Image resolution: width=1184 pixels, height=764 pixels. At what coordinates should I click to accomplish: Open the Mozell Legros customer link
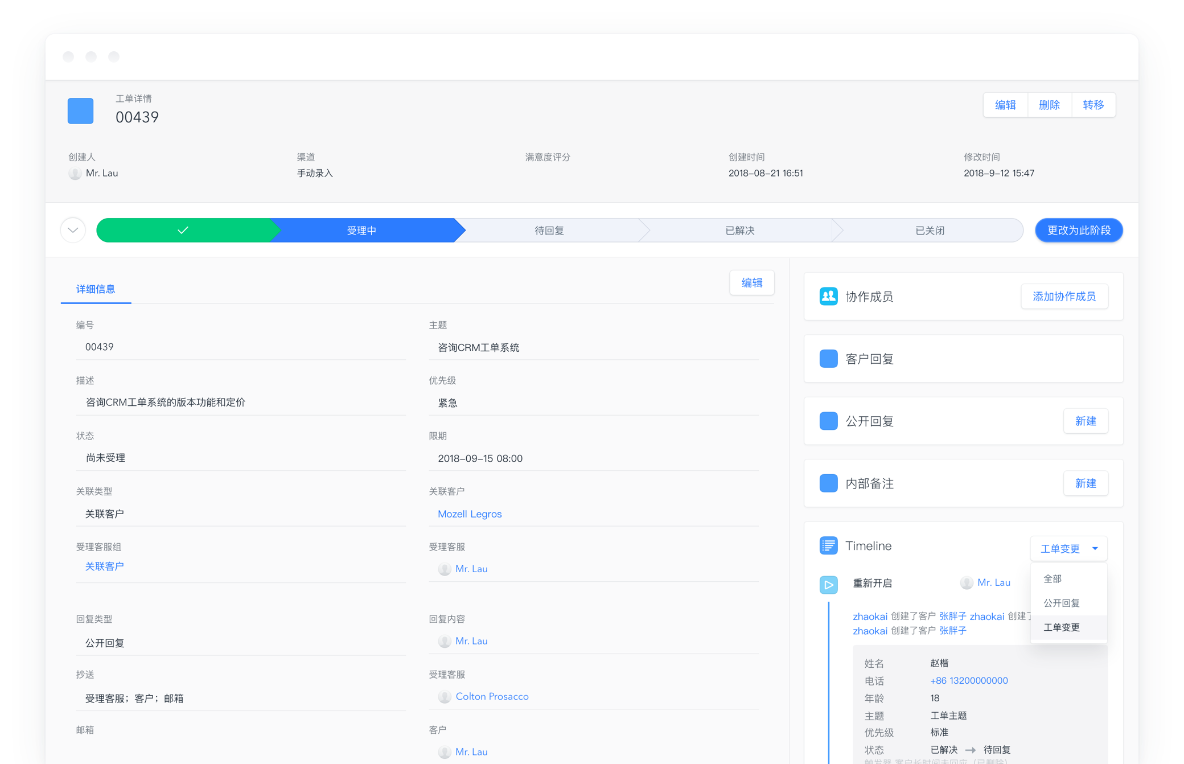(x=469, y=514)
